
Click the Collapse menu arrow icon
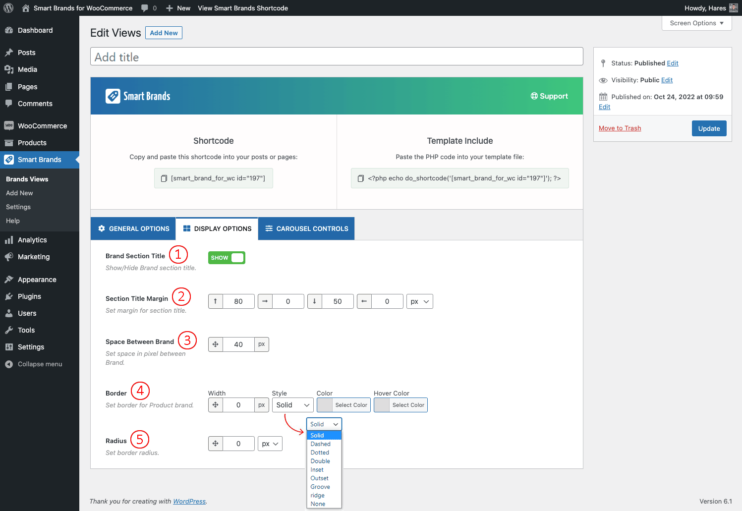tap(9, 364)
